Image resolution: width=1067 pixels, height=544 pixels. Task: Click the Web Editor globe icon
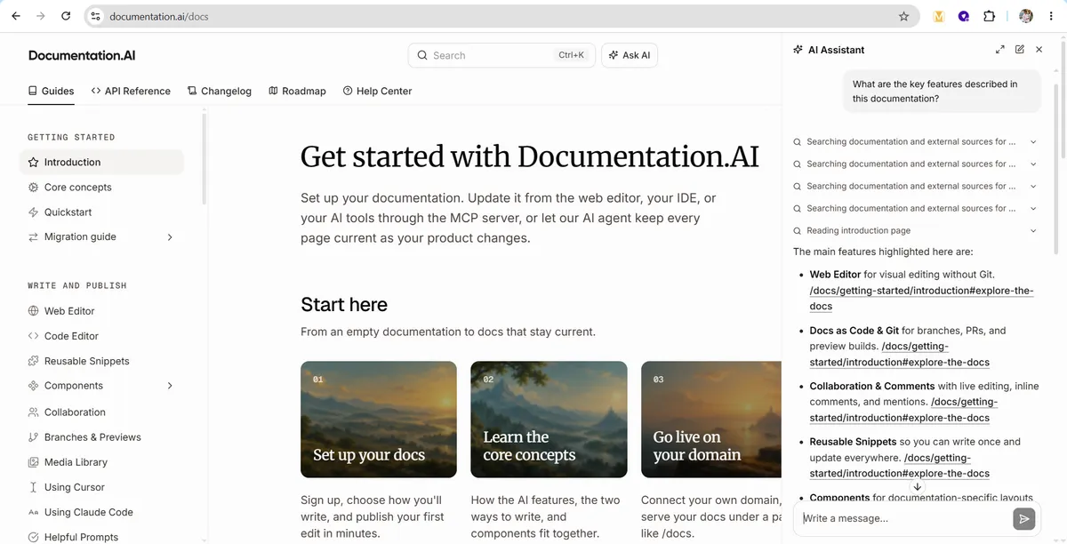[x=34, y=311]
